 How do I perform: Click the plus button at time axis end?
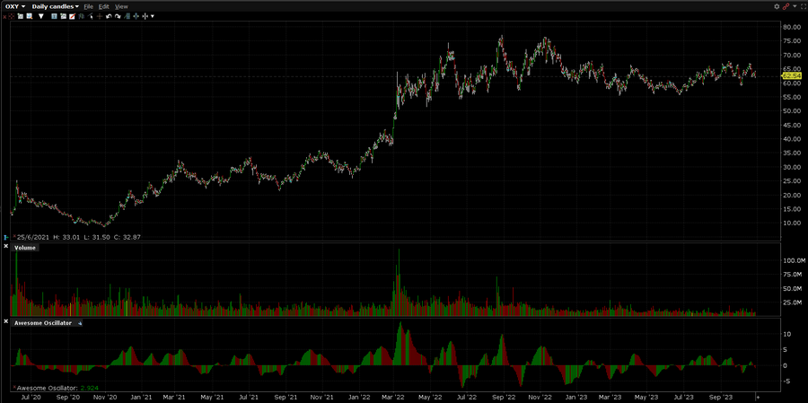pos(757,395)
